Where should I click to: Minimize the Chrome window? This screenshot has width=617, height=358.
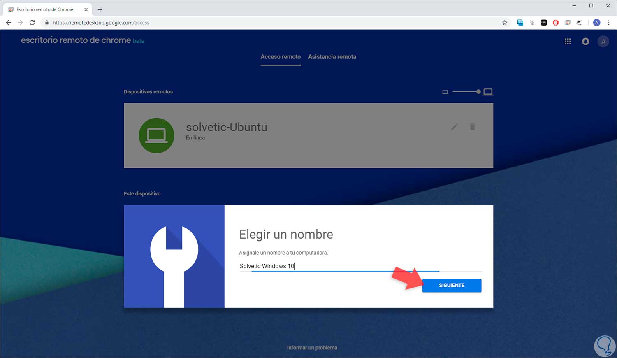[x=574, y=6]
